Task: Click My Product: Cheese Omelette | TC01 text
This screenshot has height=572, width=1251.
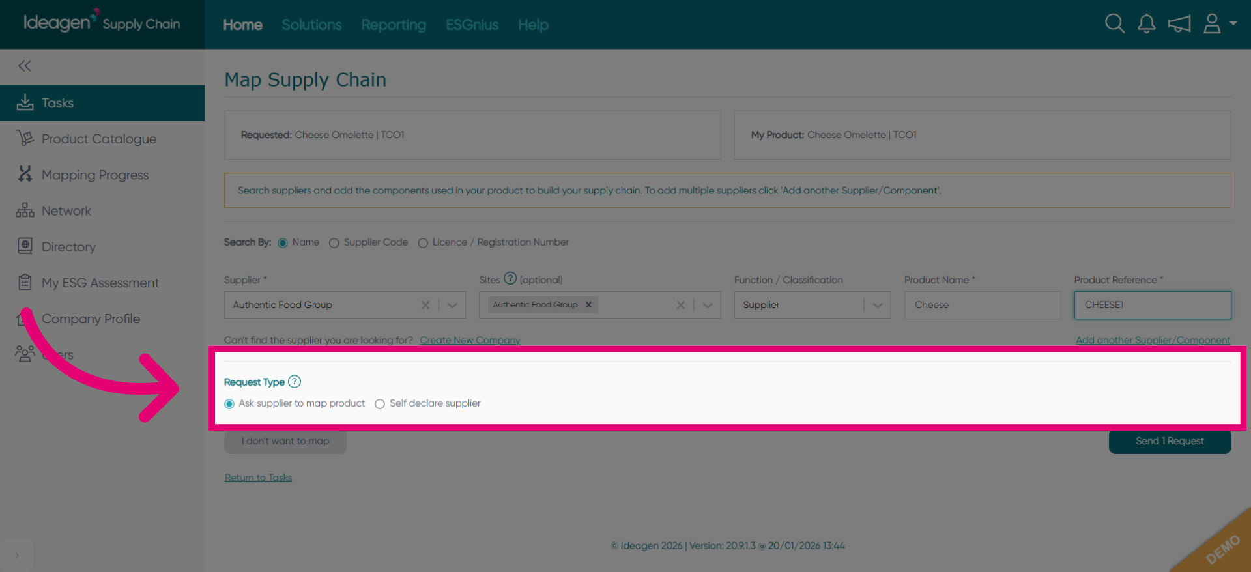Action: 833,135
